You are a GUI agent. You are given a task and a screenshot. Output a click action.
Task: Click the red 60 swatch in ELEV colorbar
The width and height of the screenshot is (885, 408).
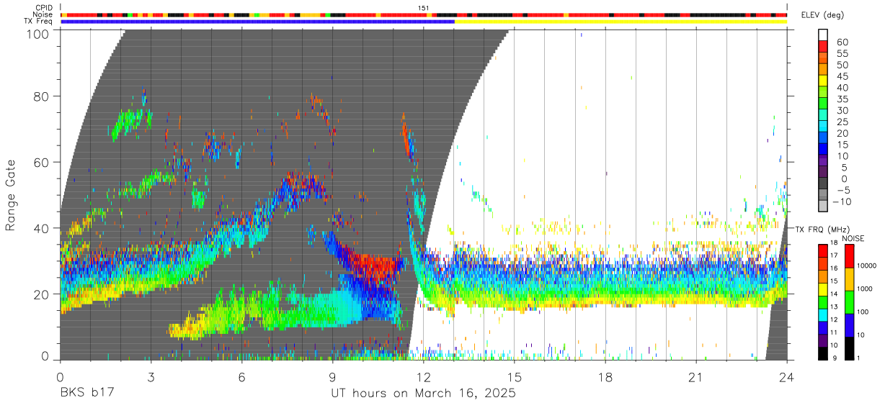pos(822,46)
